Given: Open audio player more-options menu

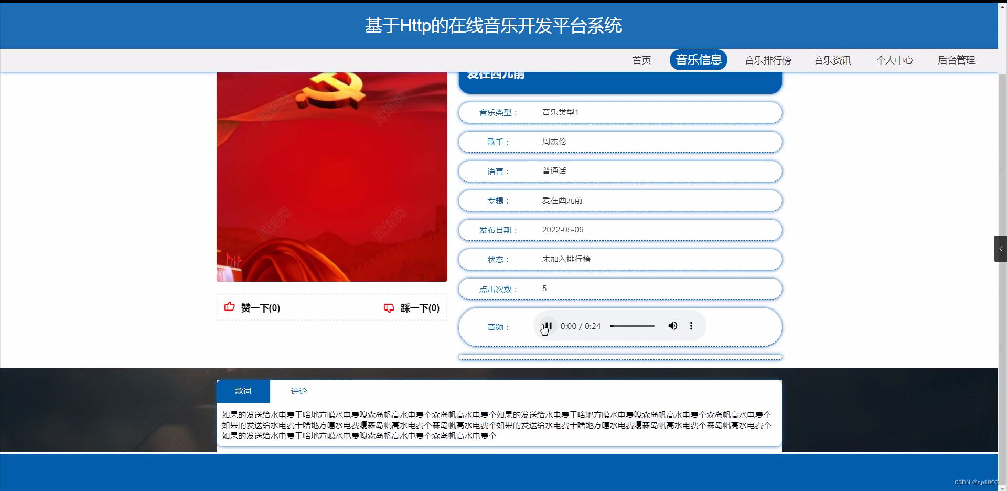Looking at the screenshot, I should point(691,326).
